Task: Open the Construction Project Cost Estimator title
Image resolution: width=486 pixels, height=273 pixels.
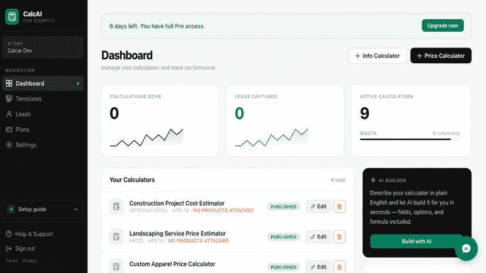Action: point(177,203)
